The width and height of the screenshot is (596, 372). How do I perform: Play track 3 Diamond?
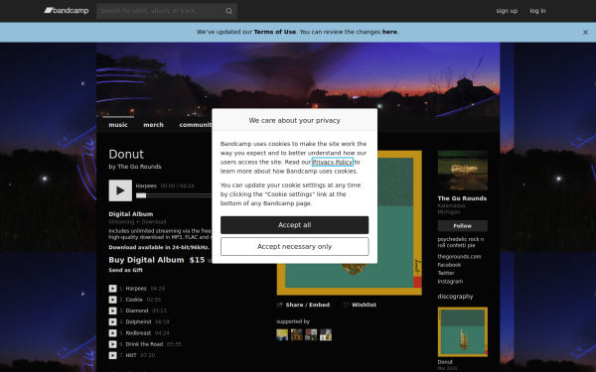tap(113, 310)
